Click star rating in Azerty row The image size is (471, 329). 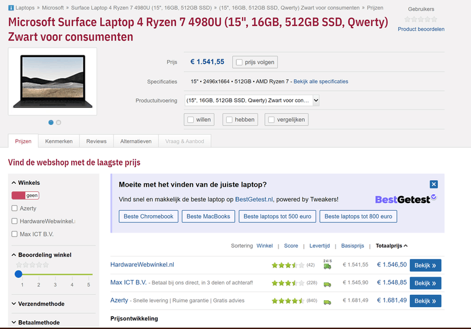coord(288,301)
